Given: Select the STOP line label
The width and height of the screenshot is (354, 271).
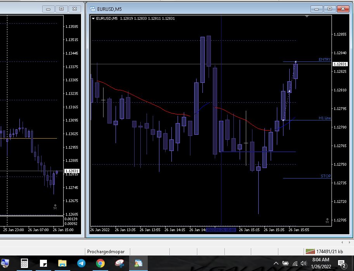Looking at the screenshot, I should point(326,176).
